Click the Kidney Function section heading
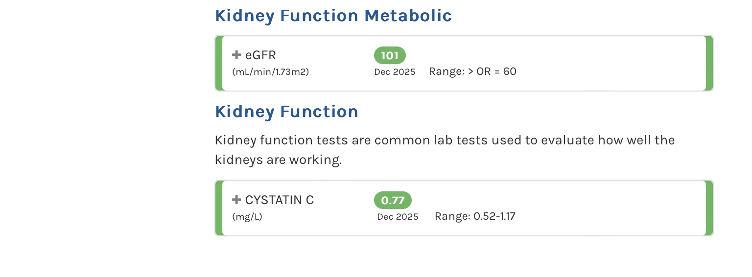Image resolution: width=752 pixels, height=277 pixels. pos(286,112)
